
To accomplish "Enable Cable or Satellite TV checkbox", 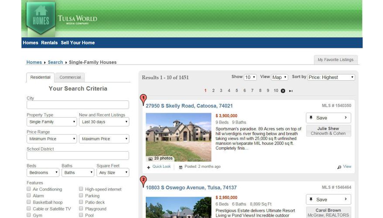I will click(29, 208).
